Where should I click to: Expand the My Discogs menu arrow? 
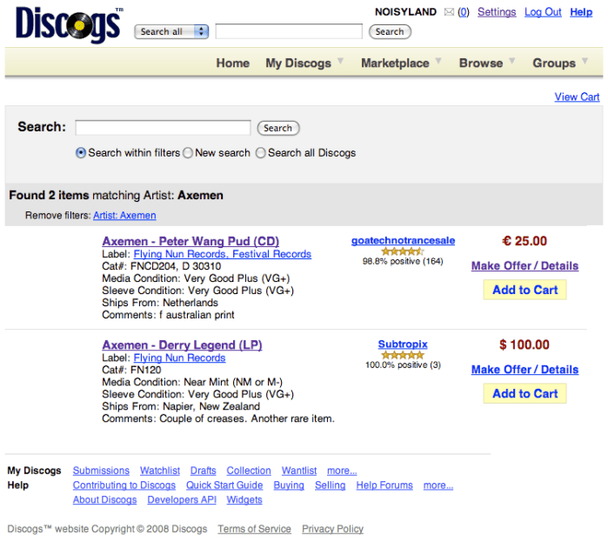point(341,62)
